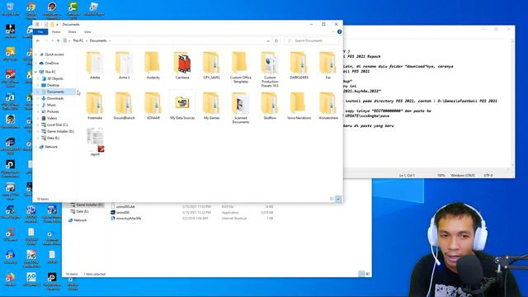Image resolution: width=528 pixels, height=297 pixels.
Task: Click details view button in back Explorer window
Action: tap(361, 274)
